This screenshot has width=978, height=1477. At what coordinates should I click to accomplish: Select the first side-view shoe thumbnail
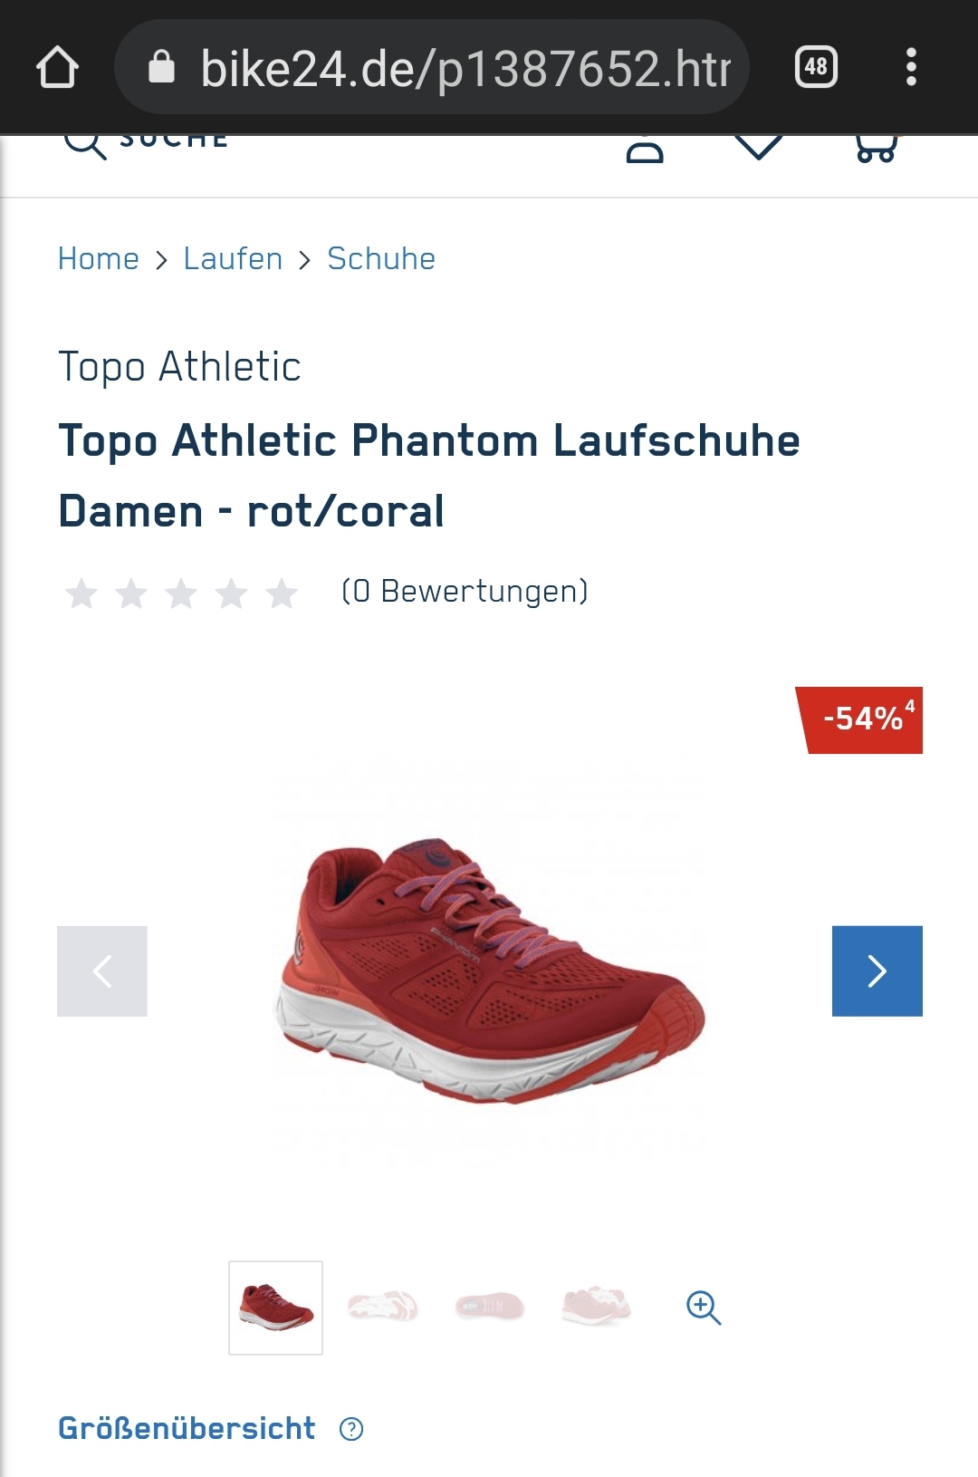(x=275, y=1308)
